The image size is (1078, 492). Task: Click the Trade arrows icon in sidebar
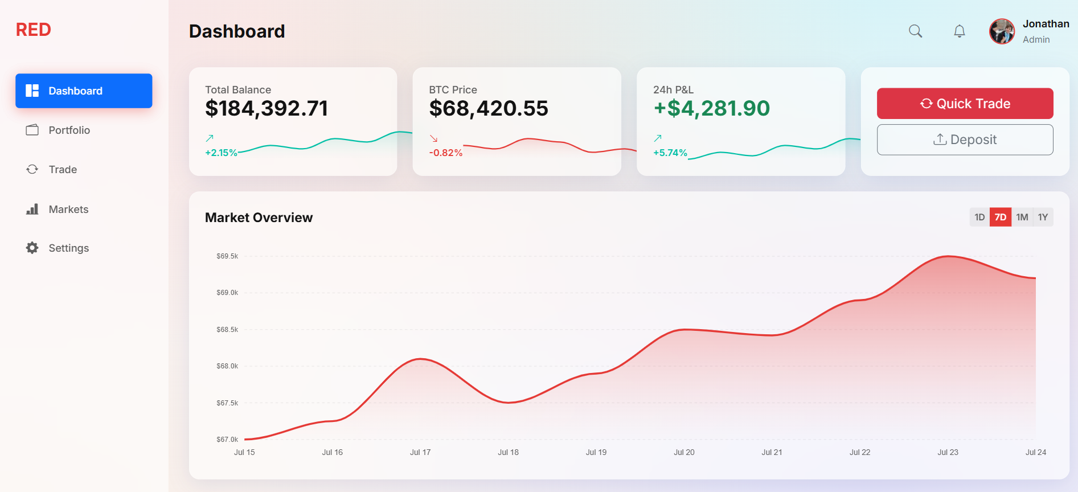click(32, 169)
